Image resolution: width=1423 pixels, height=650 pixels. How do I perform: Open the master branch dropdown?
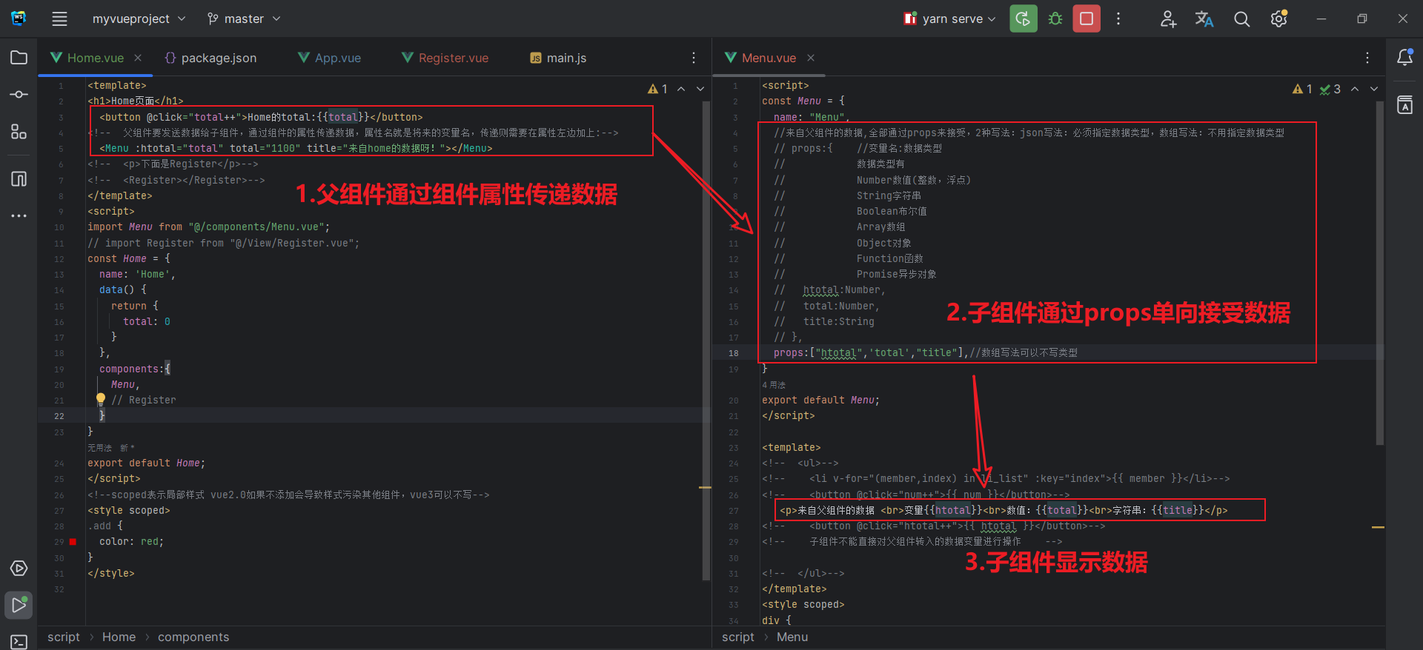tap(244, 19)
